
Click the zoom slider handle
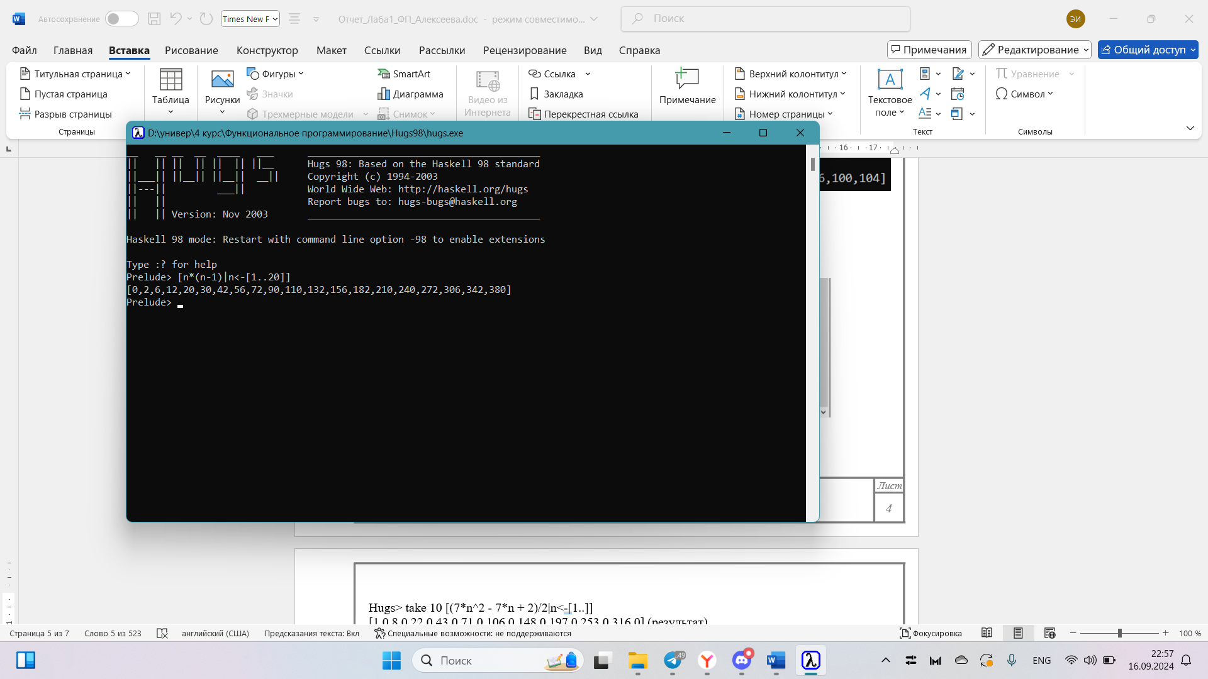point(1120,633)
